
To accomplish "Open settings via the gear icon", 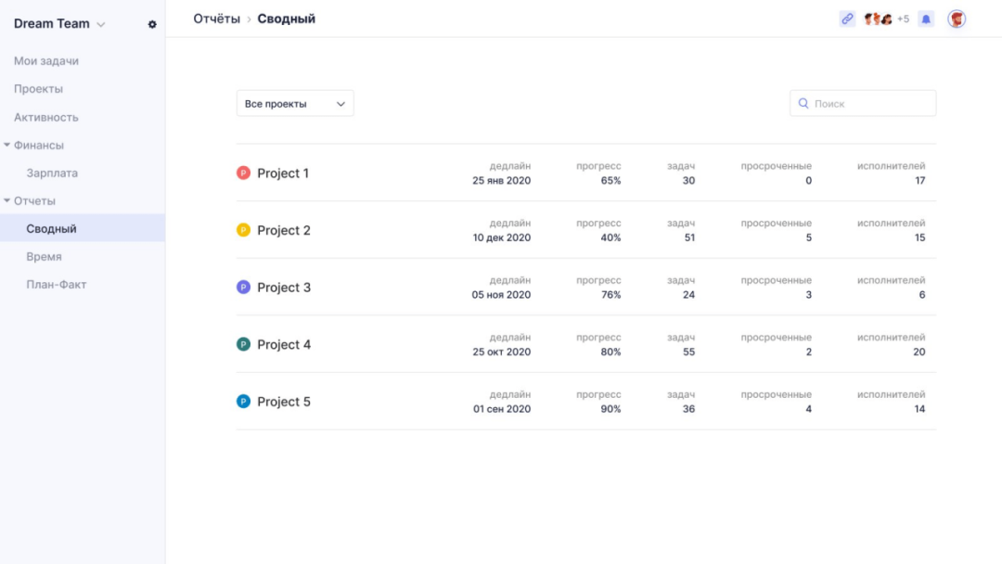I will coord(152,24).
